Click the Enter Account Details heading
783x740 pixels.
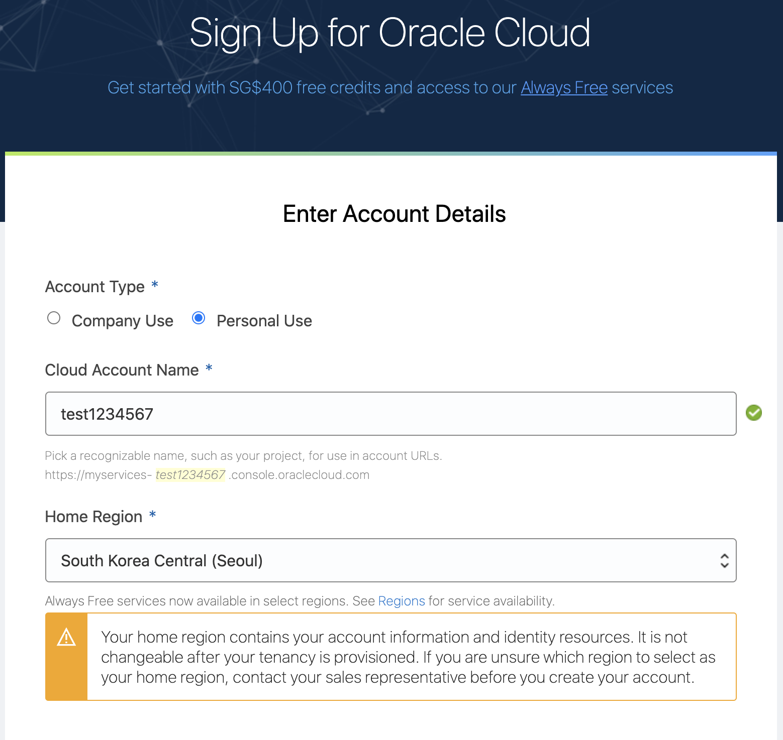pos(394,214)
